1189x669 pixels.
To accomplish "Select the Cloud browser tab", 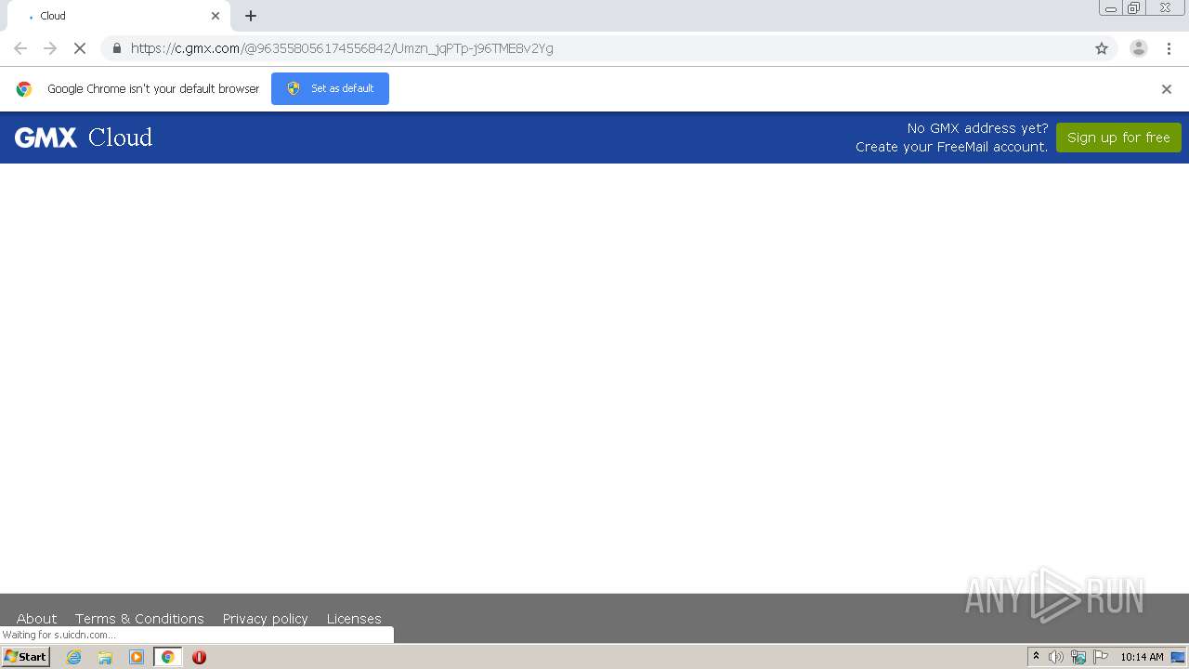I will (x=119, y=16).
